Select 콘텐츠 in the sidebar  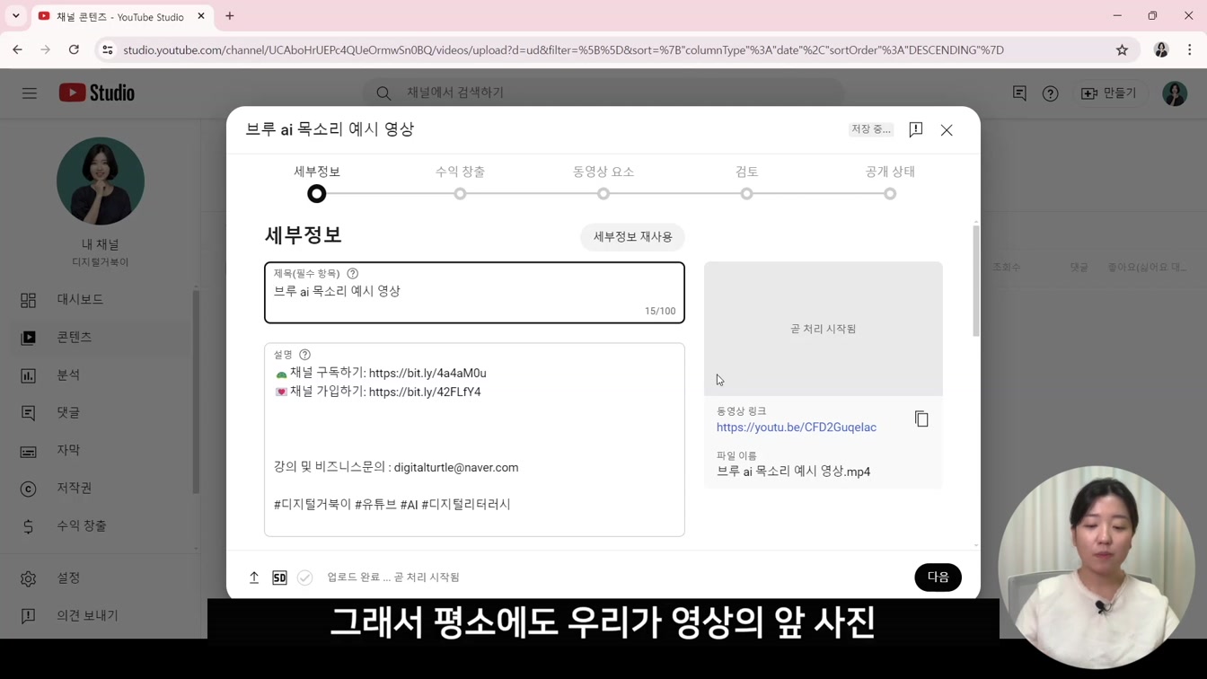[x=75, y=337]
